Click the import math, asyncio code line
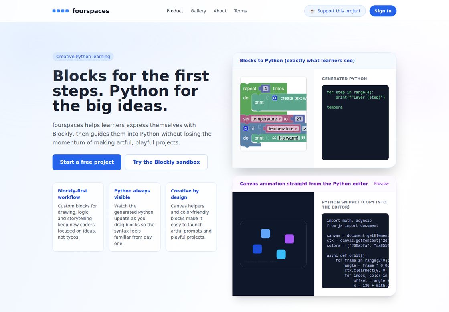The width and height of the screenshot is (449, 312). pyautogui.click(x=349, y=221)
